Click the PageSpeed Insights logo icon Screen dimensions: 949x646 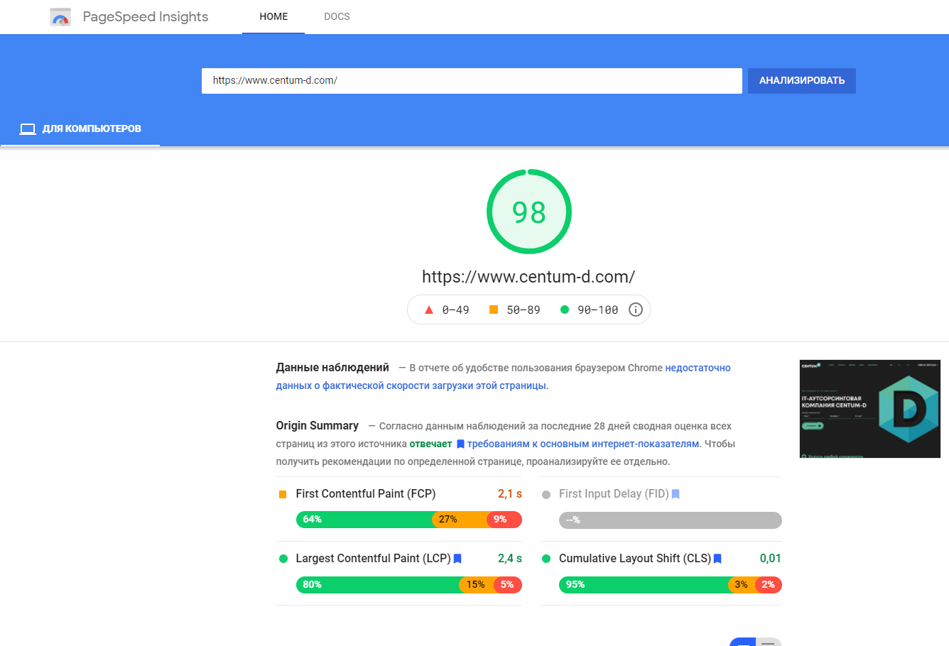coord(60,17)
